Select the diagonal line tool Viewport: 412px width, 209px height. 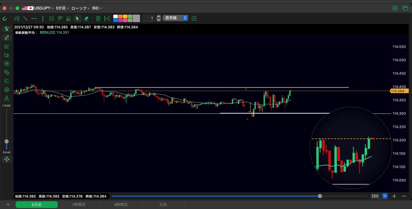click(25, 18)
